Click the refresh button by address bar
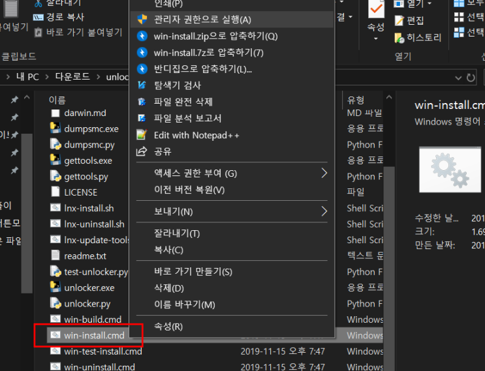This screenshot has height=371, width=485. tap(471, 78)
